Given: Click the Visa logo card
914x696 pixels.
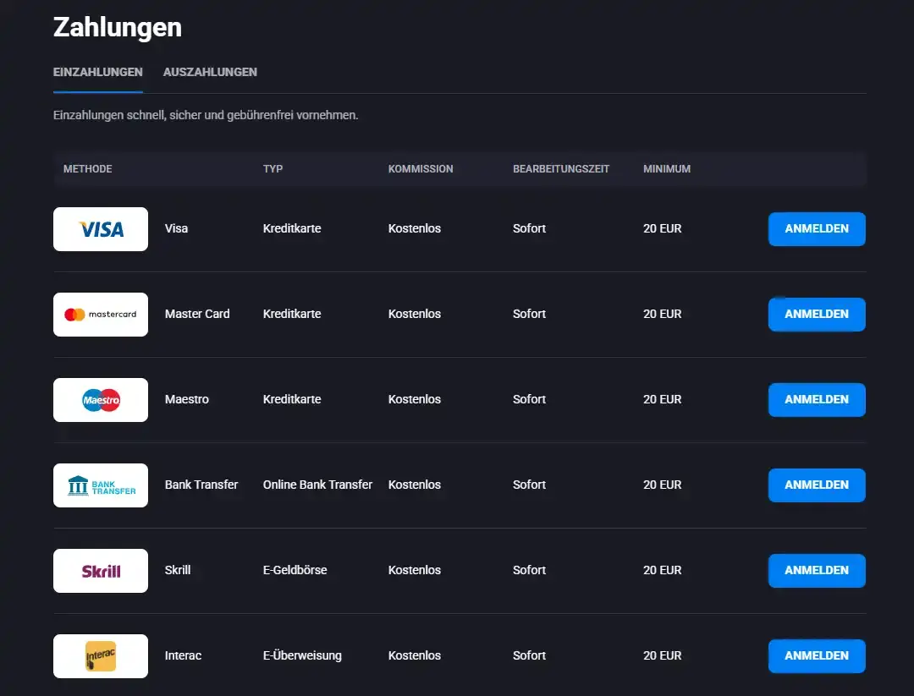Looking at the screenshot, I should (x=100, y=229).
